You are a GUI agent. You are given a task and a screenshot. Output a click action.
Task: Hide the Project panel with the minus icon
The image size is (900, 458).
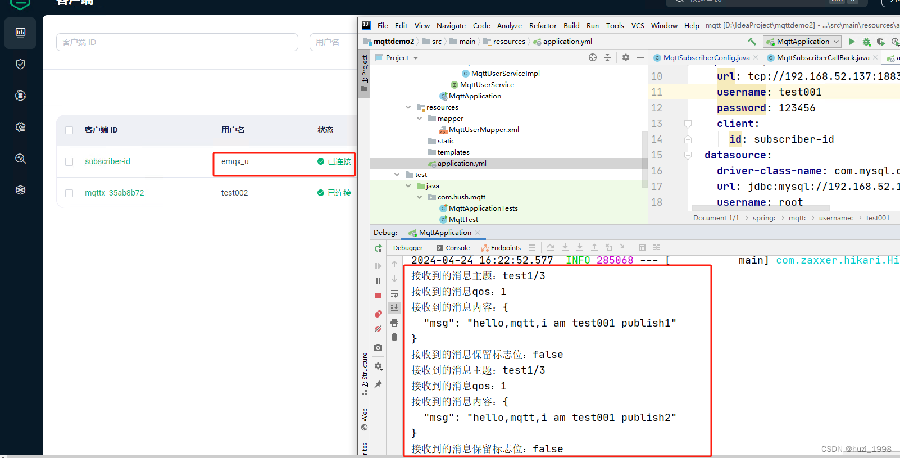pyautogui.click(x=640, y=57)
